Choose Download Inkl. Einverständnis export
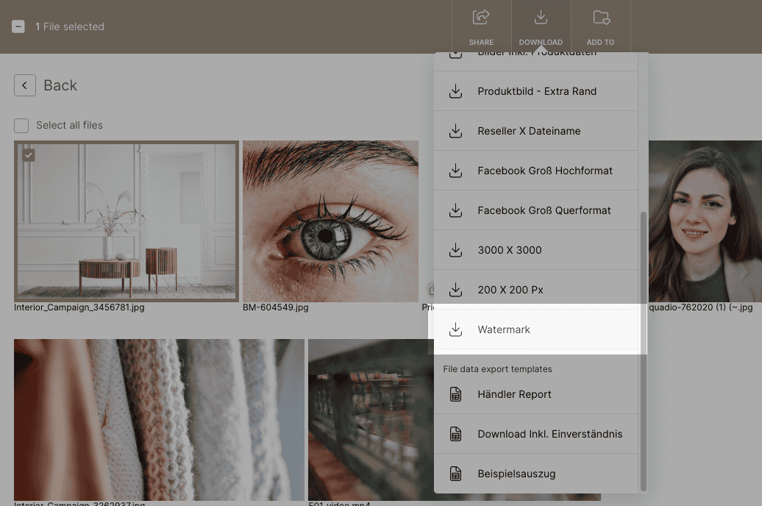The width and height of the screenshot is (762, 506). point(535,434)
